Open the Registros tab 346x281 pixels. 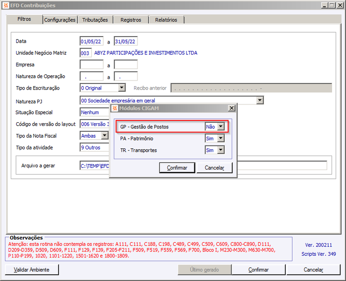click(130, 20)
